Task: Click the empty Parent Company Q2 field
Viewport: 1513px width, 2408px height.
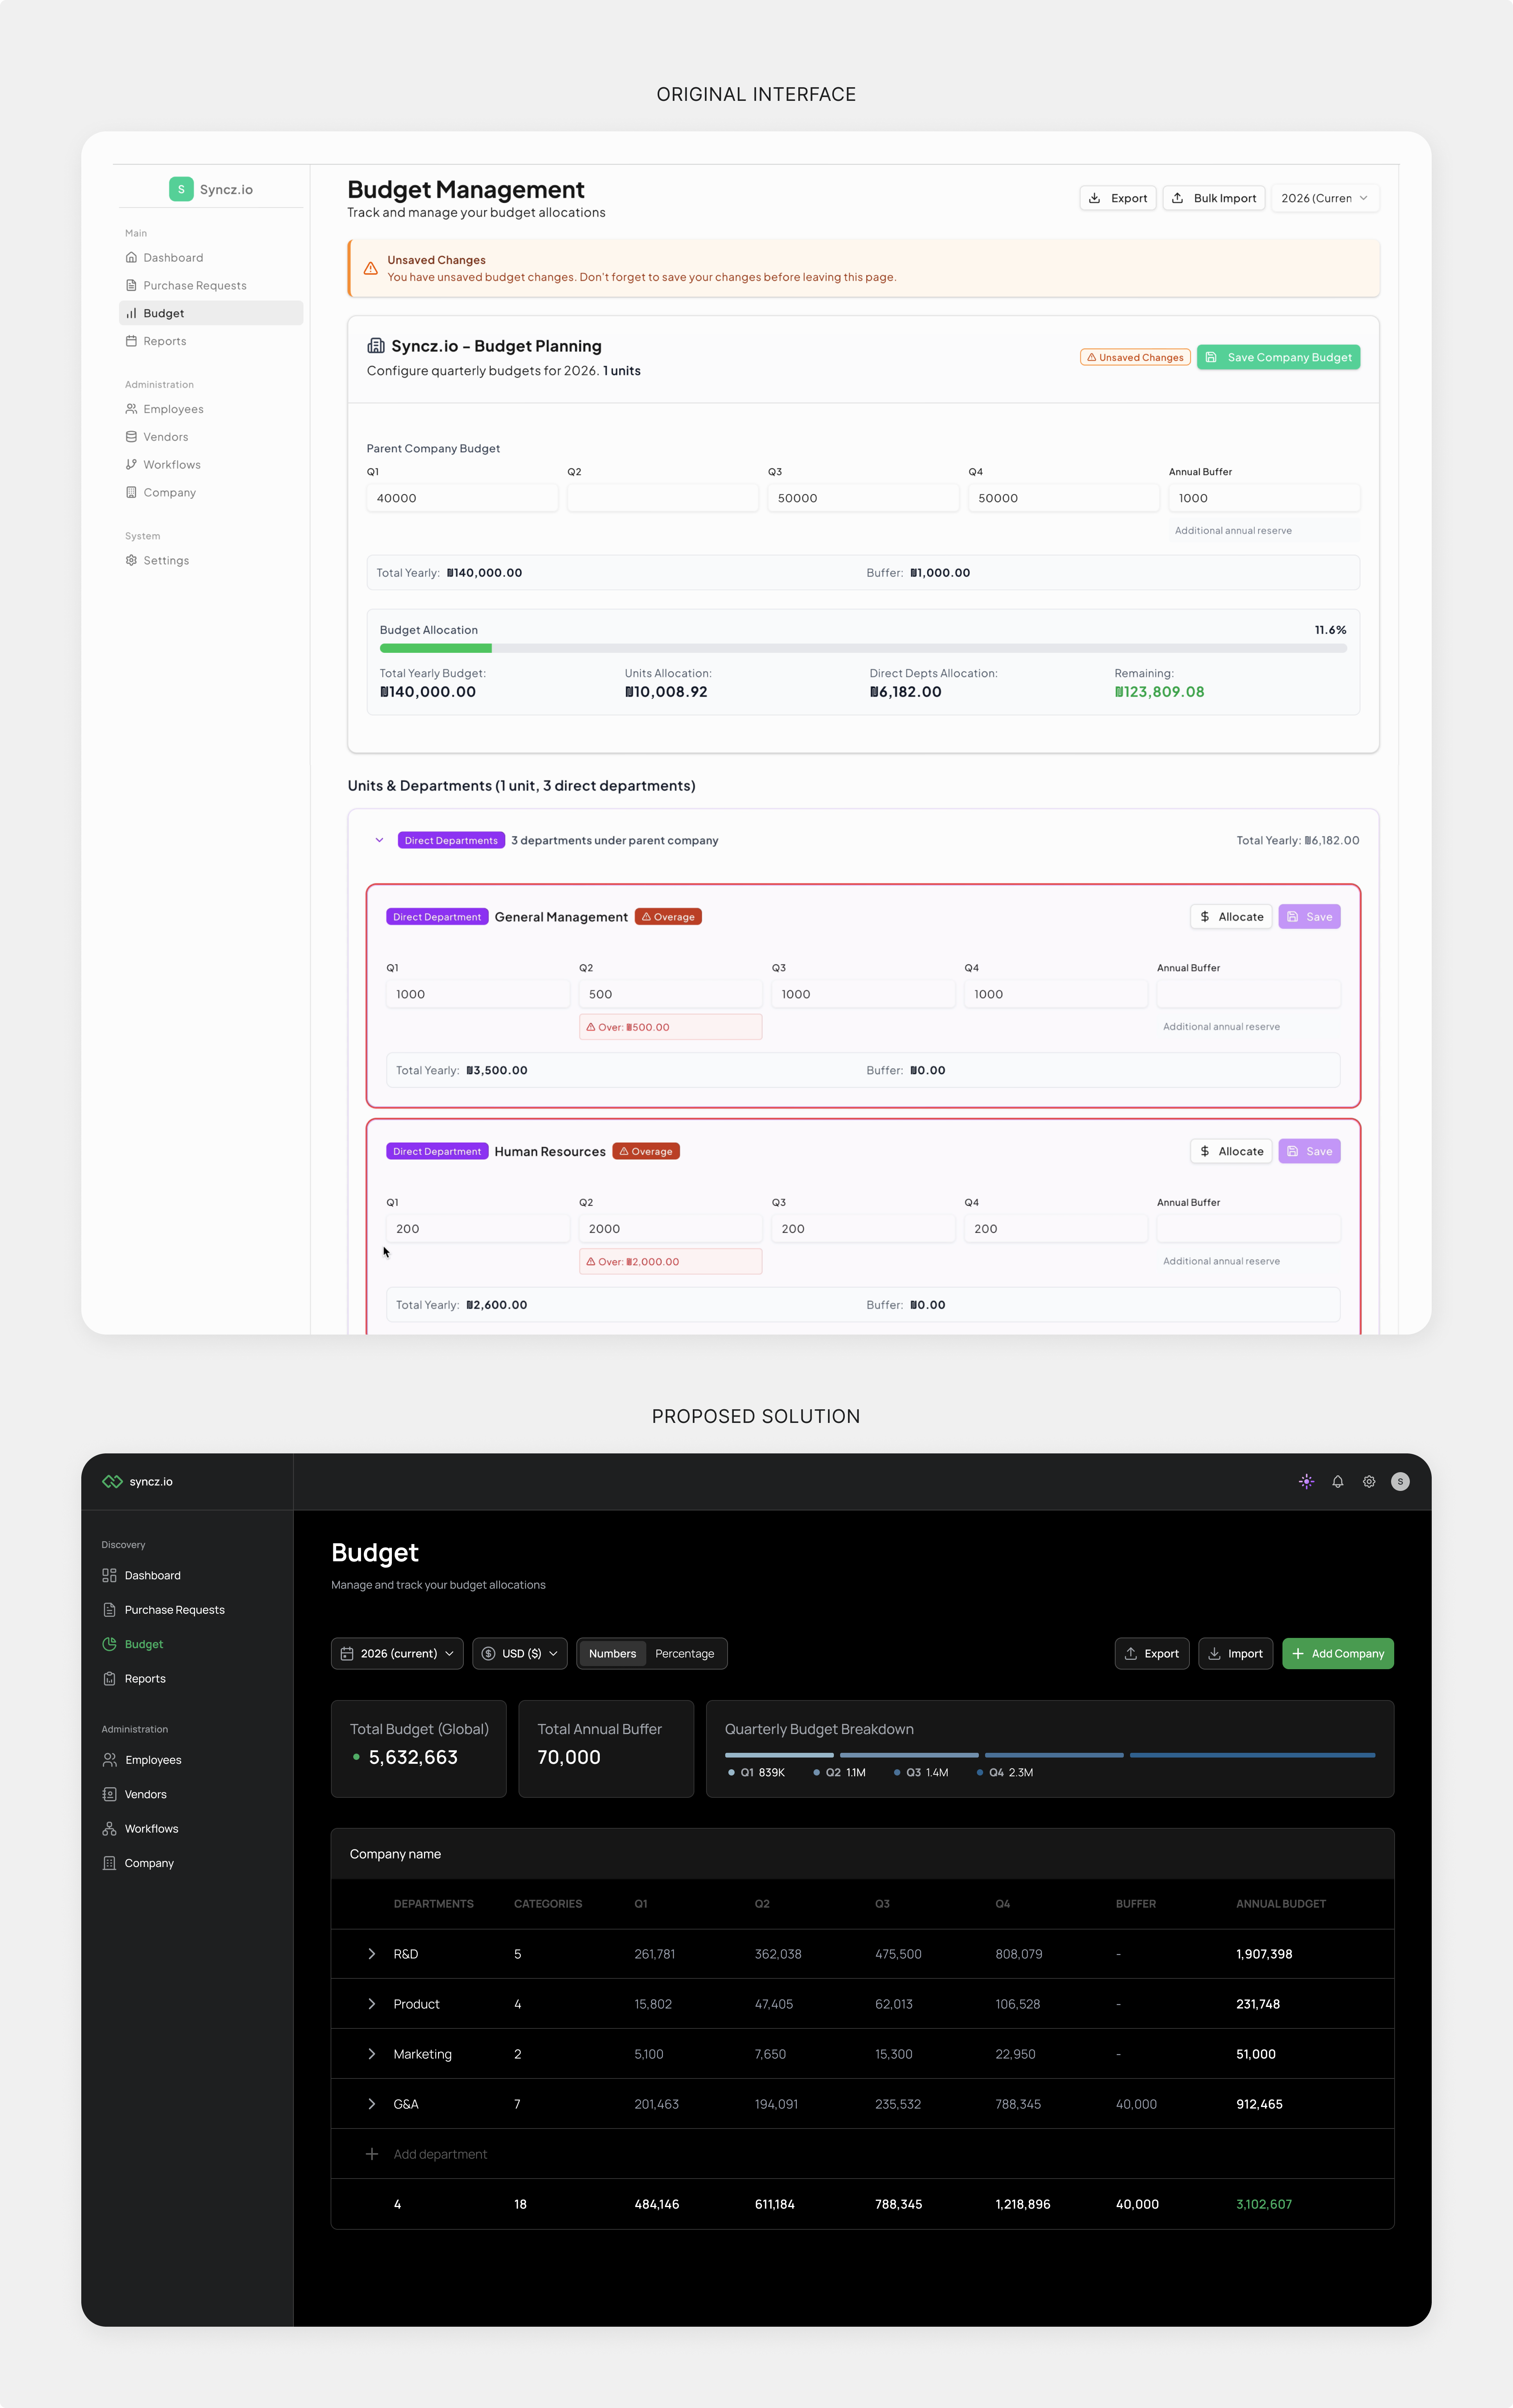Action: tap(663, 498)
